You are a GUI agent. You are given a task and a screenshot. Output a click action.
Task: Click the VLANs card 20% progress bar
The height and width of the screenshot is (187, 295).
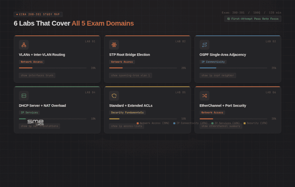(53, 68)
